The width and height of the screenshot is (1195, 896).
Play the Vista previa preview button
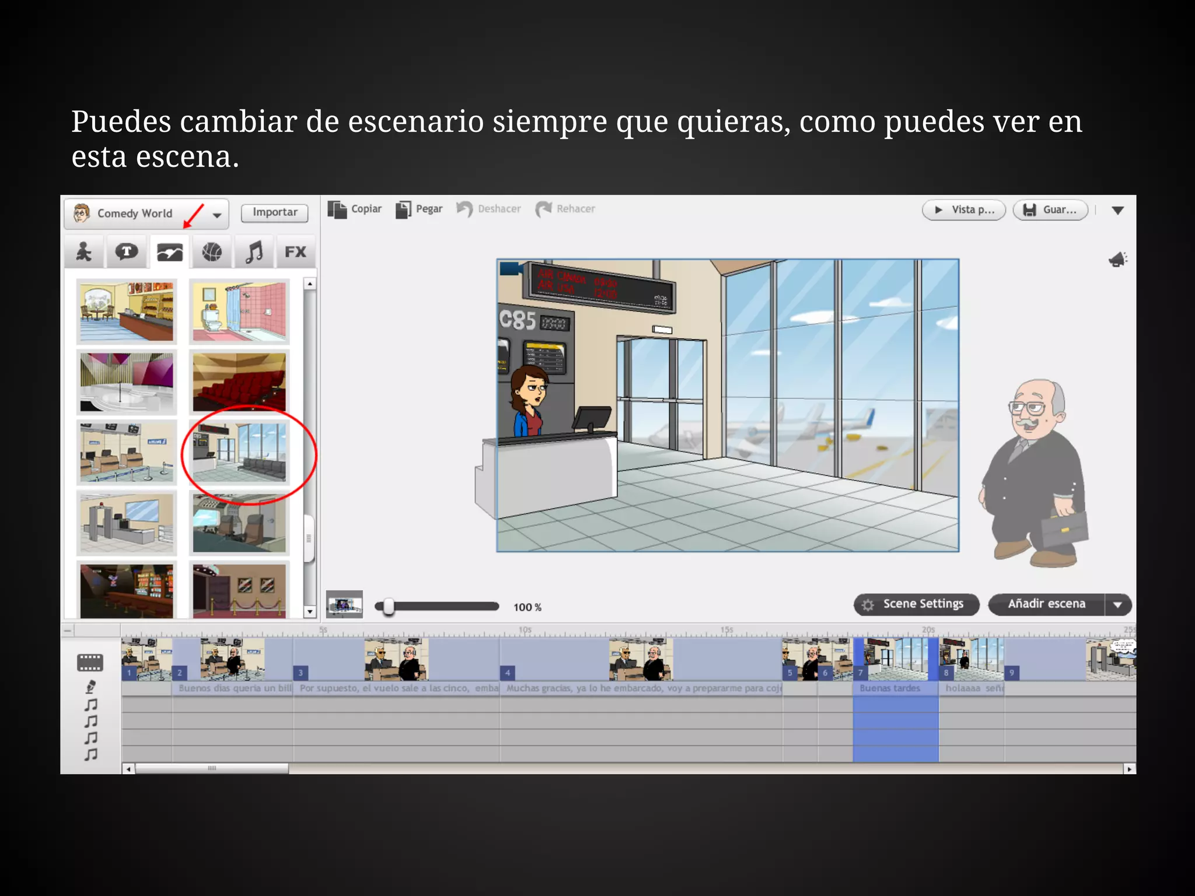coord(964,210)
